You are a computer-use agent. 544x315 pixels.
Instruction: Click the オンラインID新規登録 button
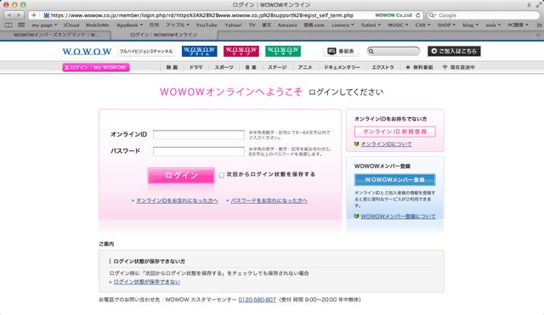pos(394,132)
